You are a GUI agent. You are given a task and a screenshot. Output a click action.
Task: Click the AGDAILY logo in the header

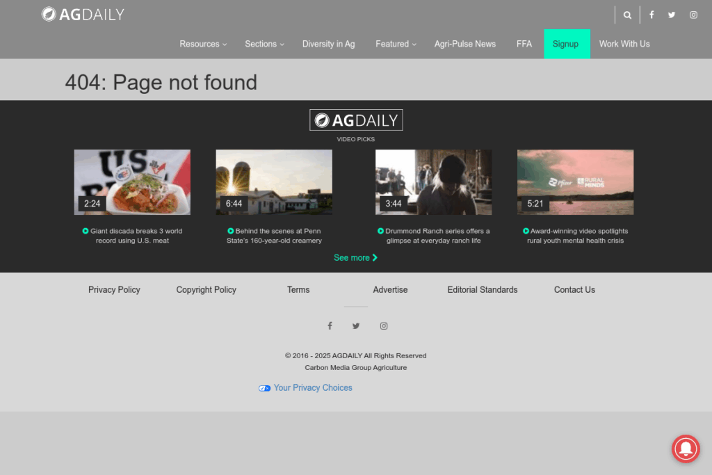coord(83,14)
